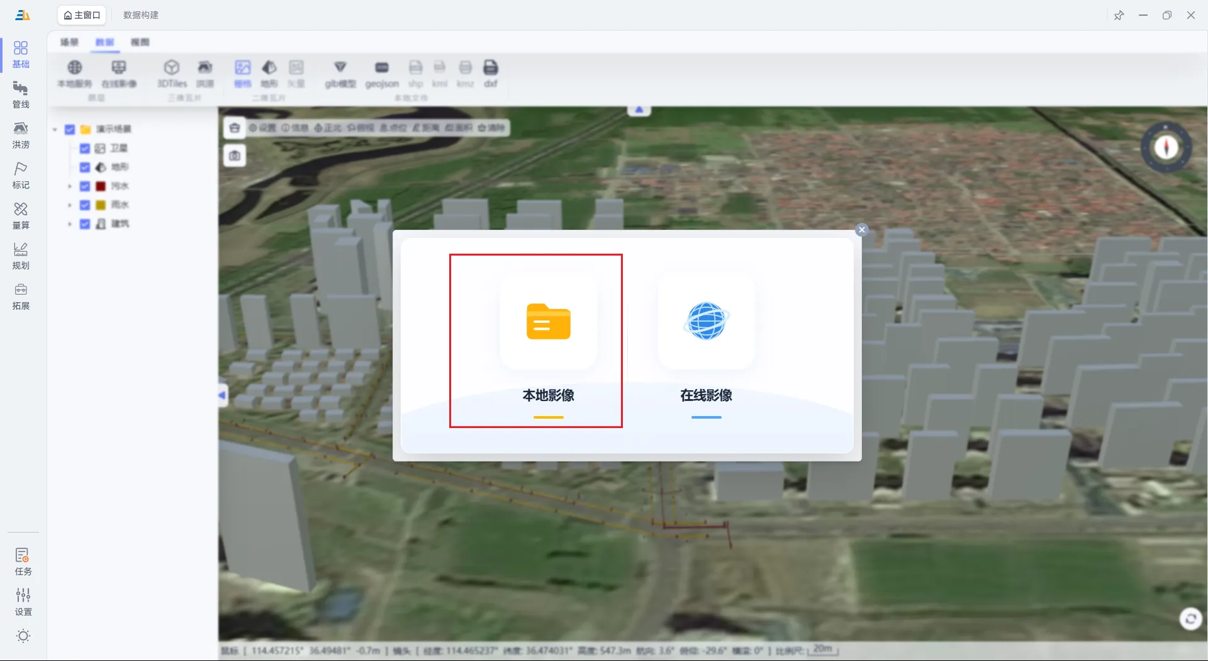Viewport: 1208px width, 661px height.
Task: Toggle the light/dark theme sun icon
Action: [23, 636]
